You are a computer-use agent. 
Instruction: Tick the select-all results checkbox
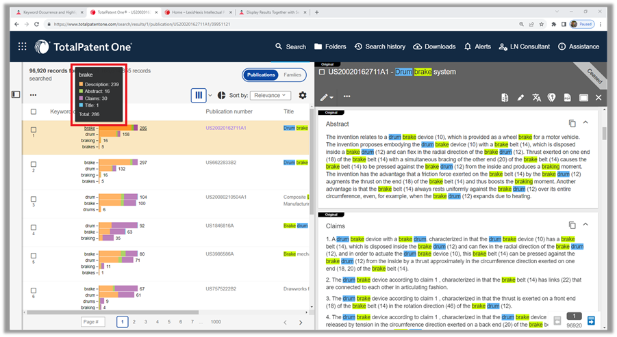pyautogui.click(x=34, y=111)
